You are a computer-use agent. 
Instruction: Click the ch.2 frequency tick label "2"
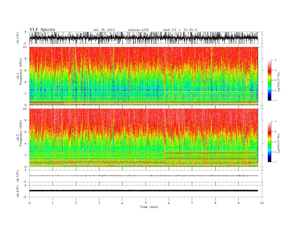[26, 155]
